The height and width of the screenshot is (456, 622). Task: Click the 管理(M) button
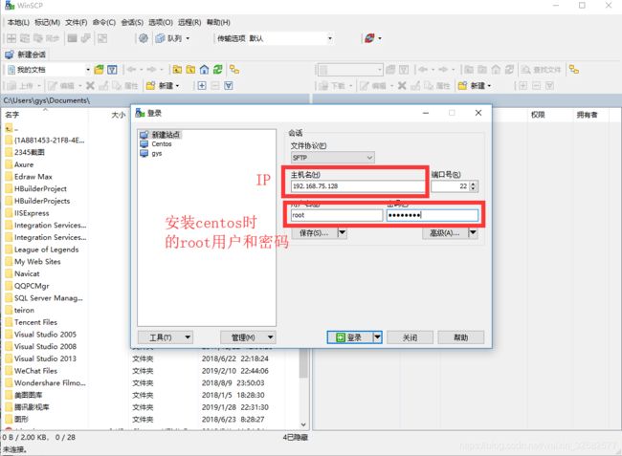coord(248,337)
